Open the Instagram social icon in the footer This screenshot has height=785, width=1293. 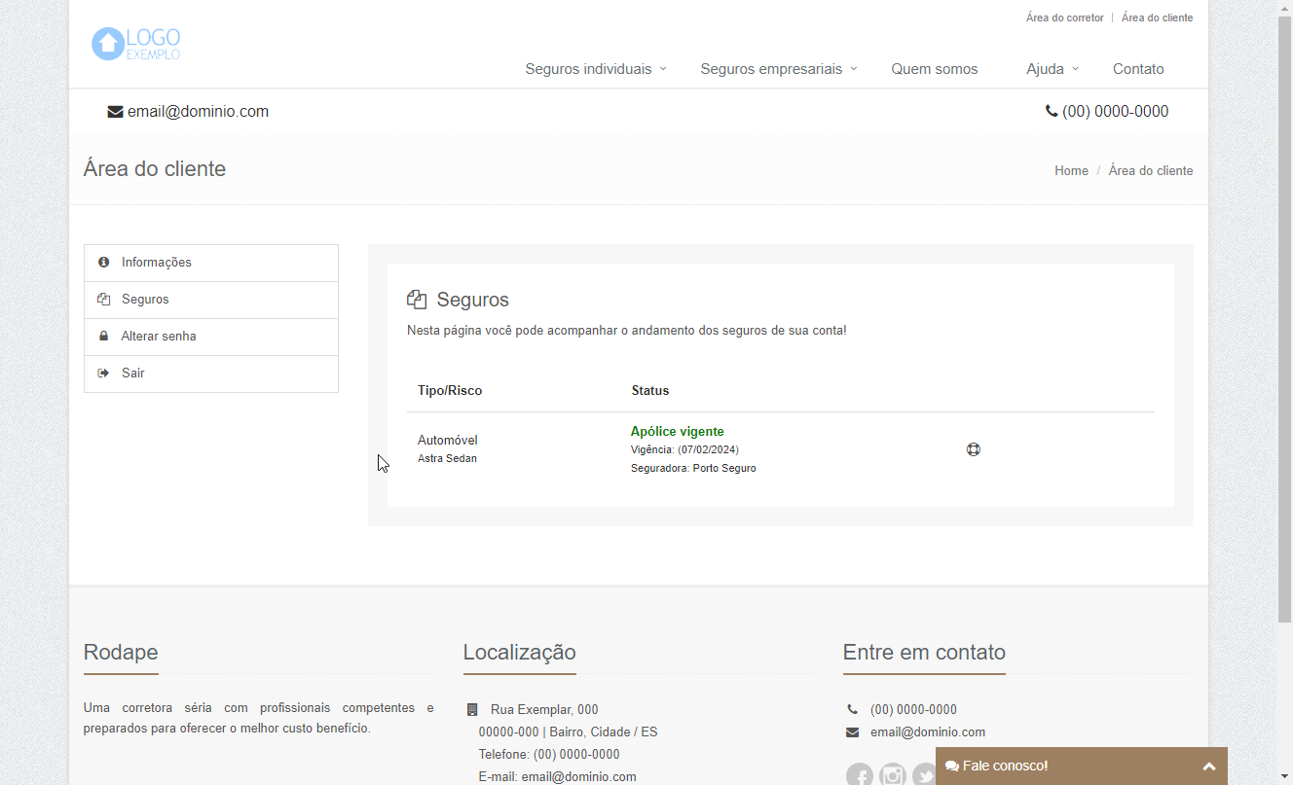(893, 774)
